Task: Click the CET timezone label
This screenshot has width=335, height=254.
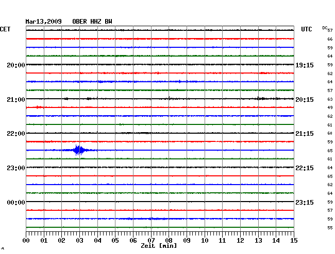Action: tap(5, 29)
